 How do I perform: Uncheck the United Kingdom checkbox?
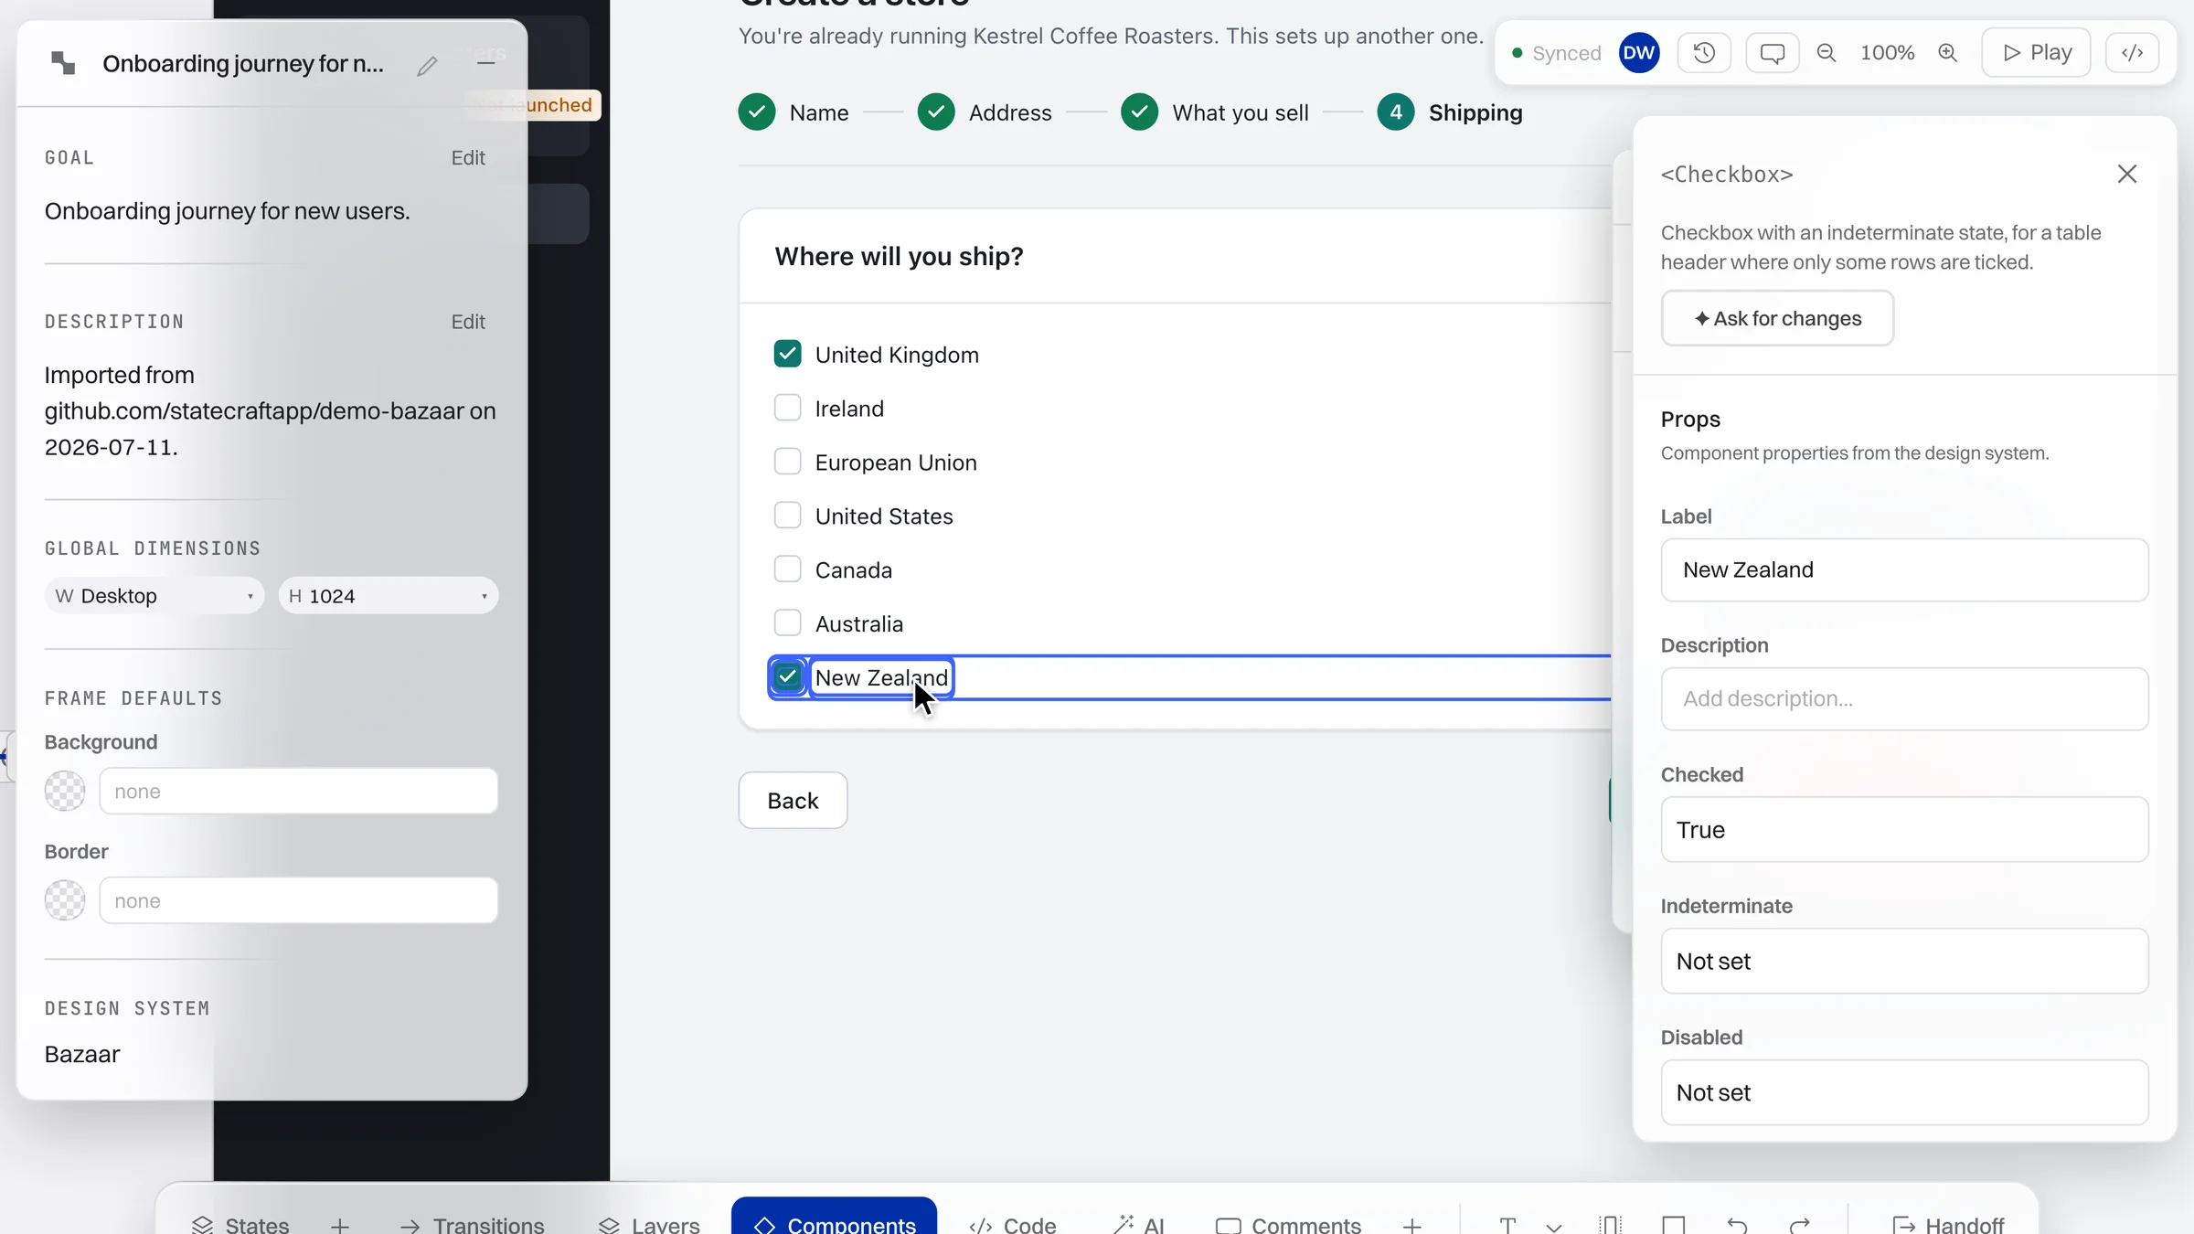point(787,354)
